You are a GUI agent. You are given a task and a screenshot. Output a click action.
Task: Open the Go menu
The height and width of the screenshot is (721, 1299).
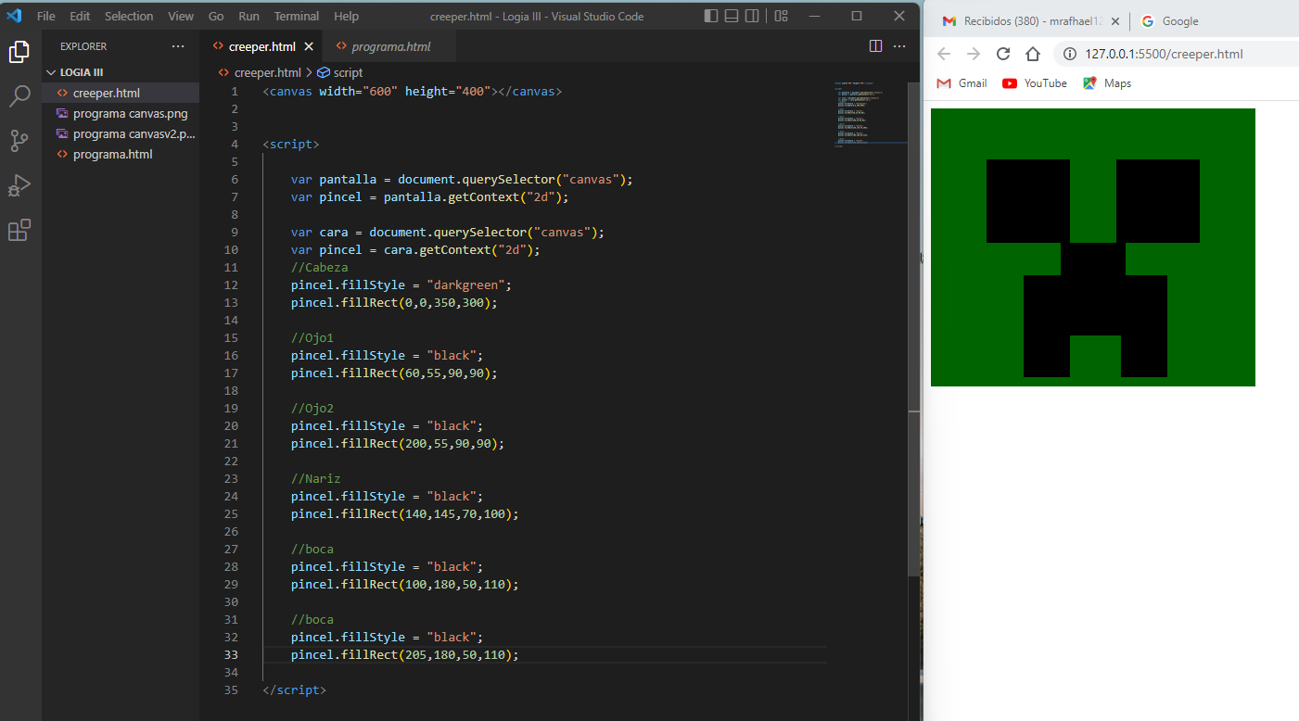[216, 17]
